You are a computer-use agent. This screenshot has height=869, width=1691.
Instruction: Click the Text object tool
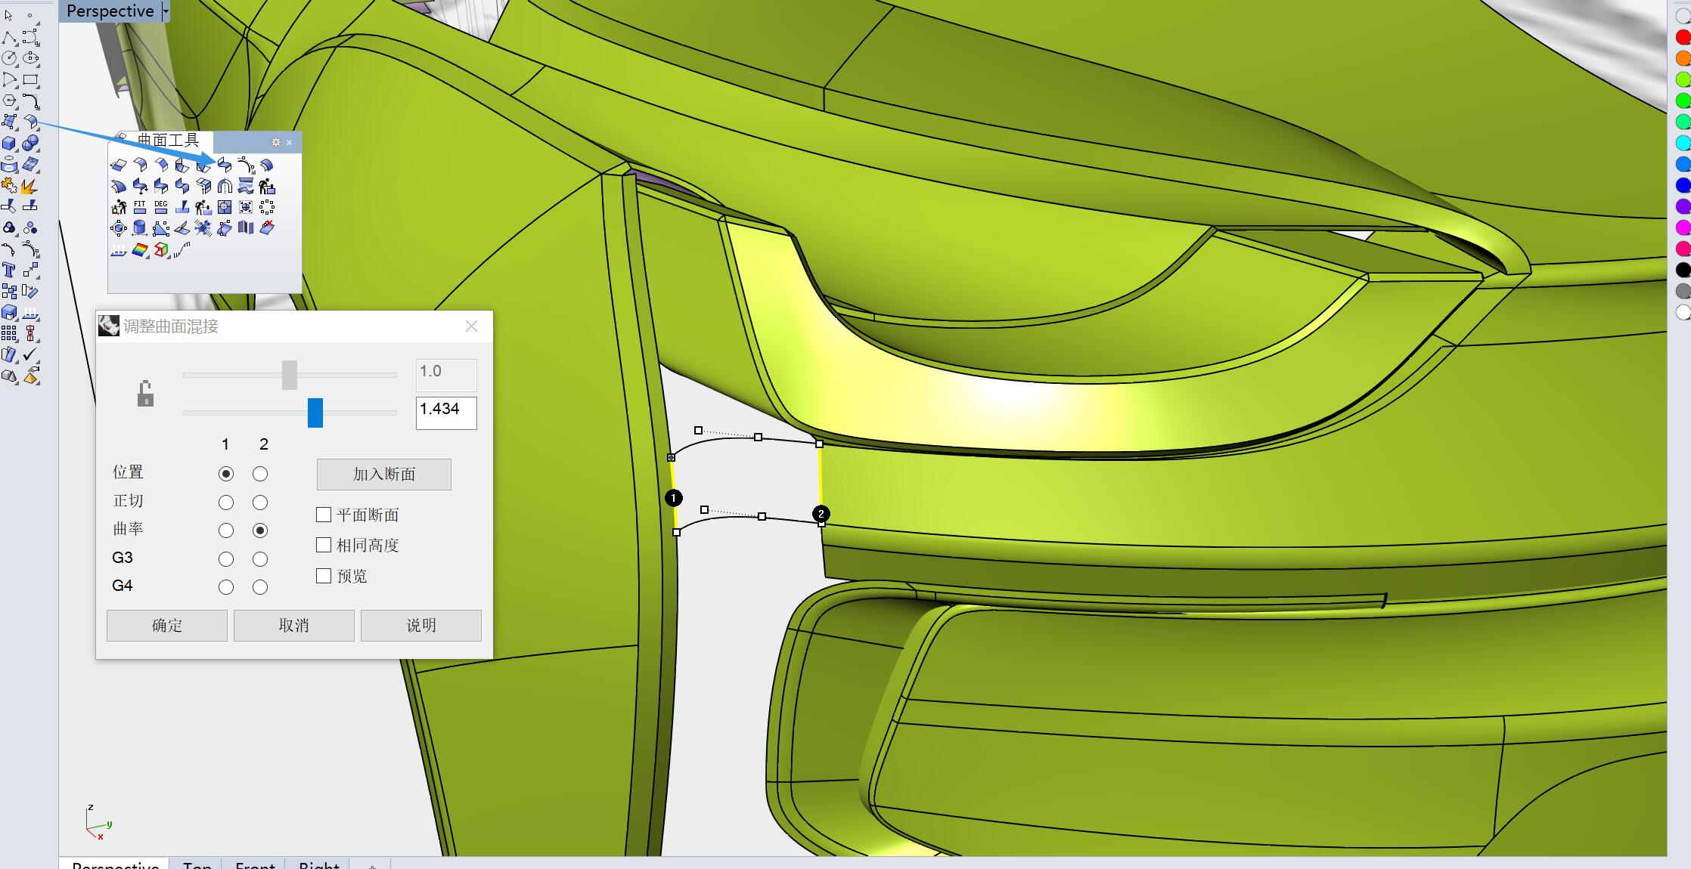pyautogui.click(x=9, y=270)
